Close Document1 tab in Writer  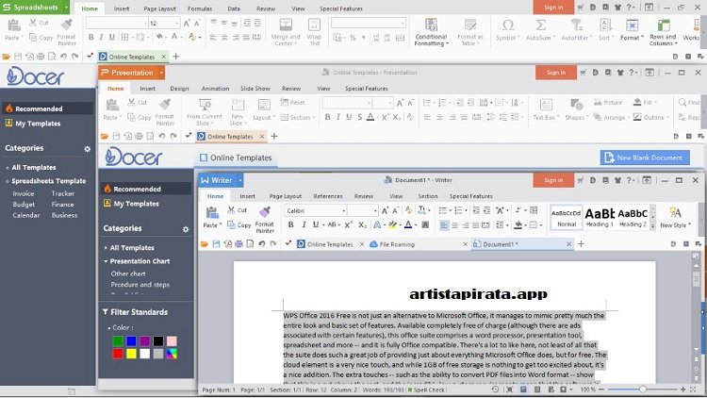pos(569,244)
